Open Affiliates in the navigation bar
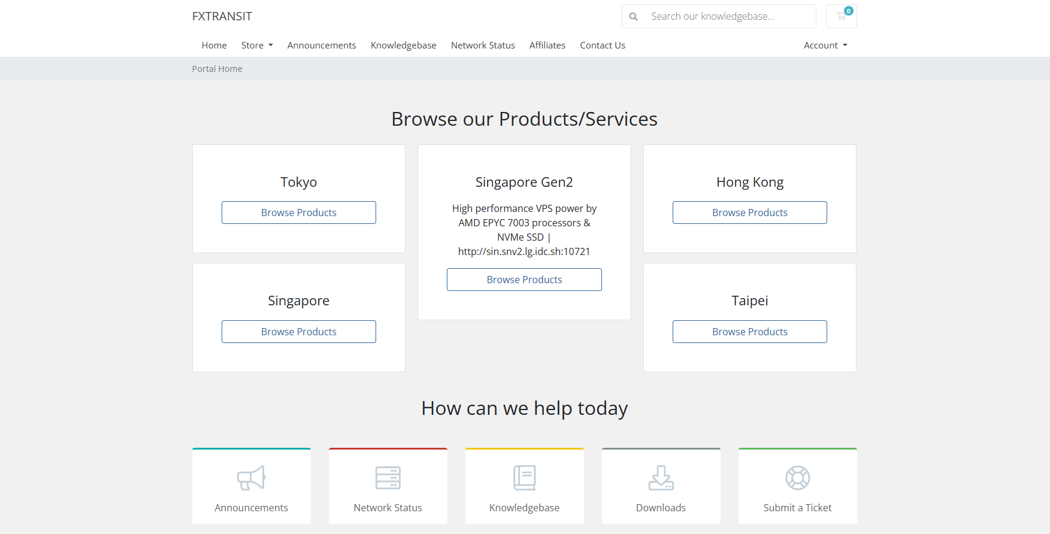 (x=547, y=45)
